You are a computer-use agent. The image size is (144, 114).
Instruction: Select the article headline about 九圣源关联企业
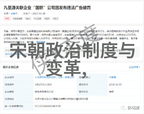pos(47,8)
